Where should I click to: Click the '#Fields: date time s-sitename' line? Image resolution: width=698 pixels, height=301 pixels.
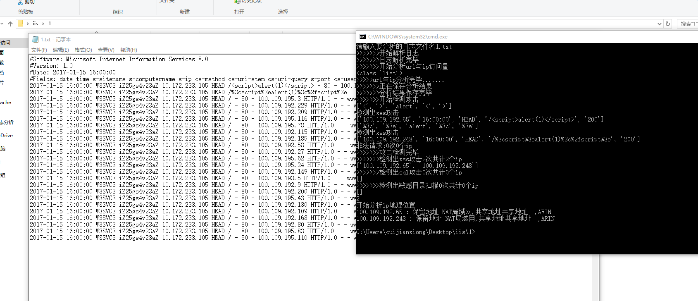[193, 79]
